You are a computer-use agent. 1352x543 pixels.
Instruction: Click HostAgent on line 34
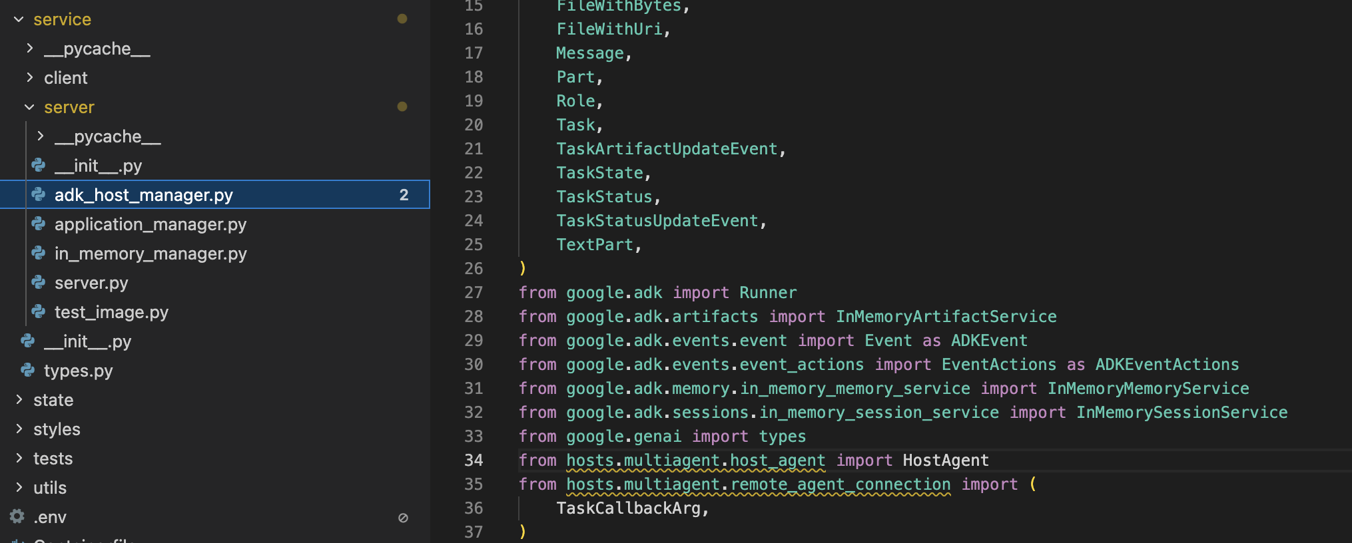pyautogui.click(x=946, y=460)
